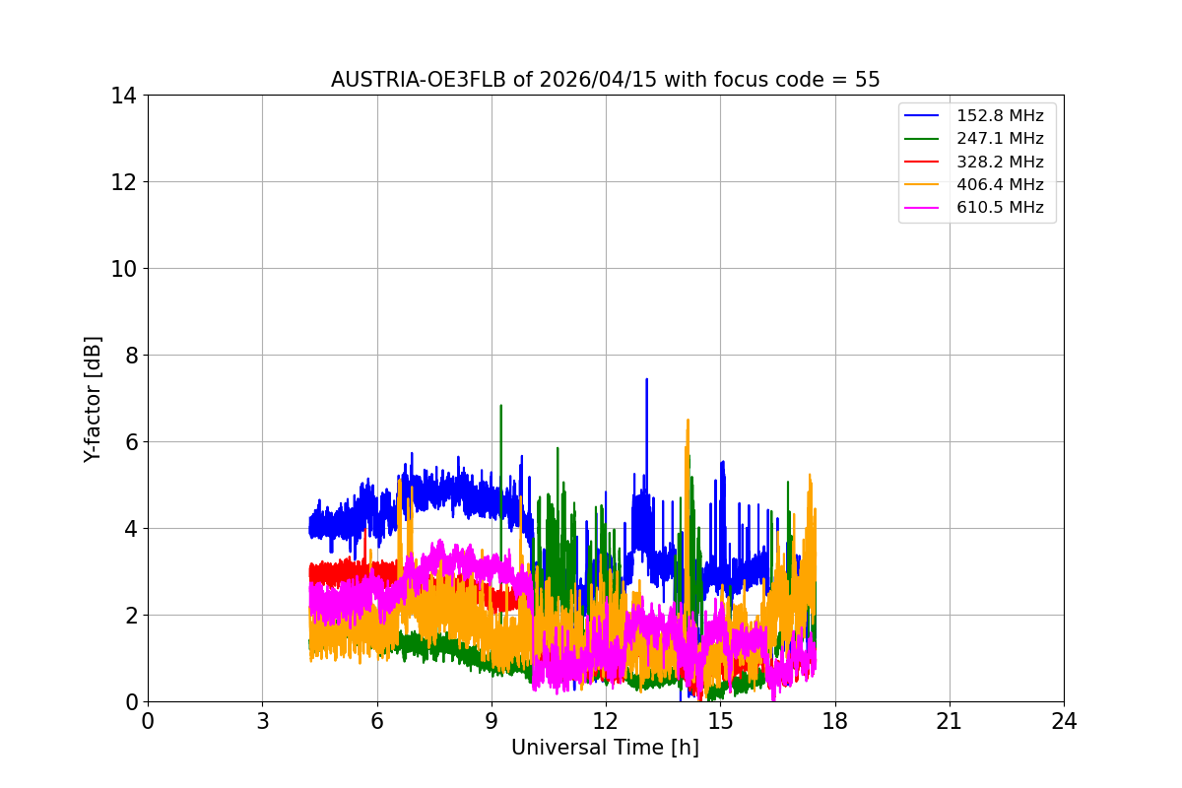
Task: Click the orange legend line sample
Action: point(923,185)
